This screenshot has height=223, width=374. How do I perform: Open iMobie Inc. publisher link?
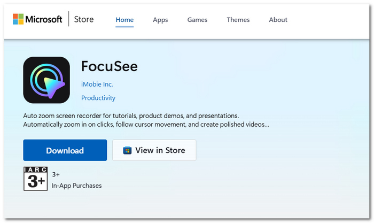(x=97, y=84)
